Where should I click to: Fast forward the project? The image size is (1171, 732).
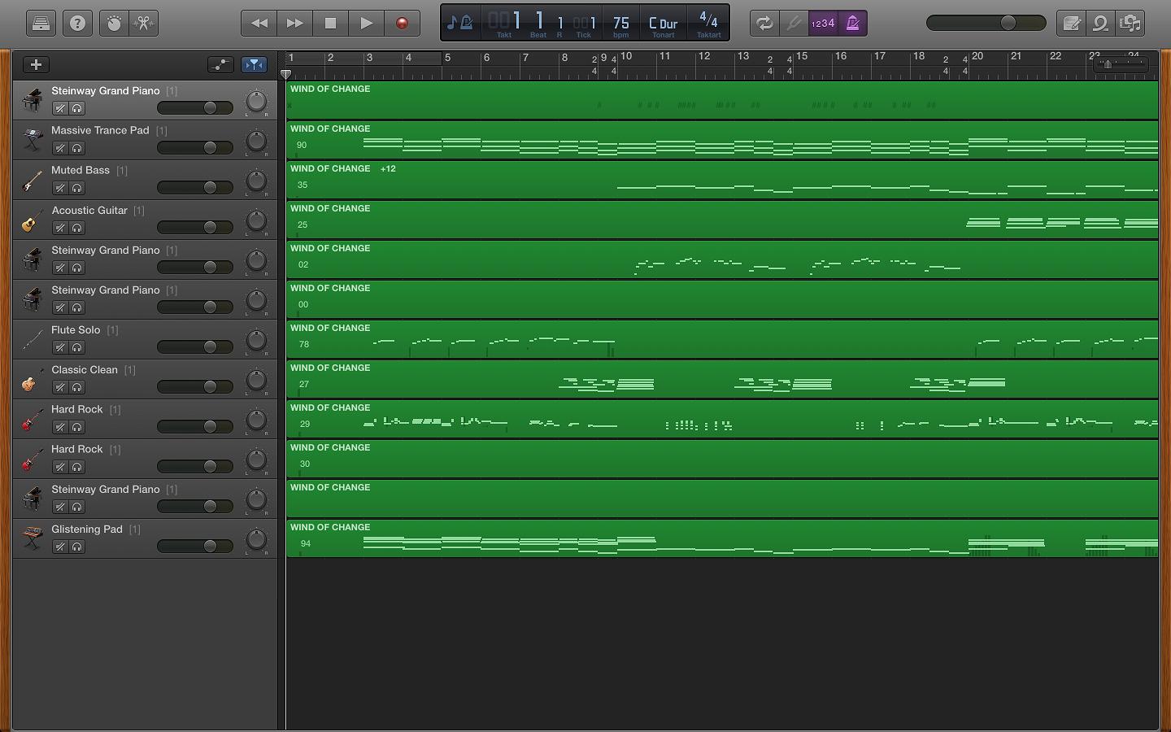tap(295, 24)
